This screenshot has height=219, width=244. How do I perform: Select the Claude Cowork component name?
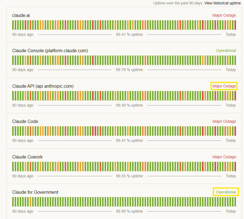coord(27,157)
